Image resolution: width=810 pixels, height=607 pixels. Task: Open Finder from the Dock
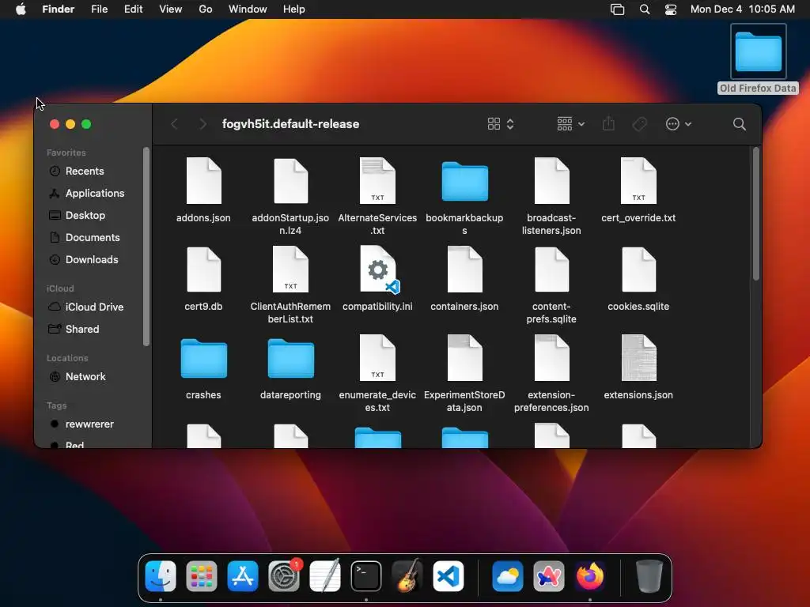pos(161,576)
